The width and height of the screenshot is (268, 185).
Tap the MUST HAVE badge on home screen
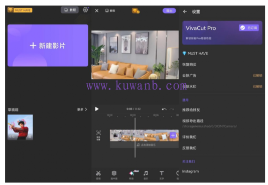tap(20, 10)
